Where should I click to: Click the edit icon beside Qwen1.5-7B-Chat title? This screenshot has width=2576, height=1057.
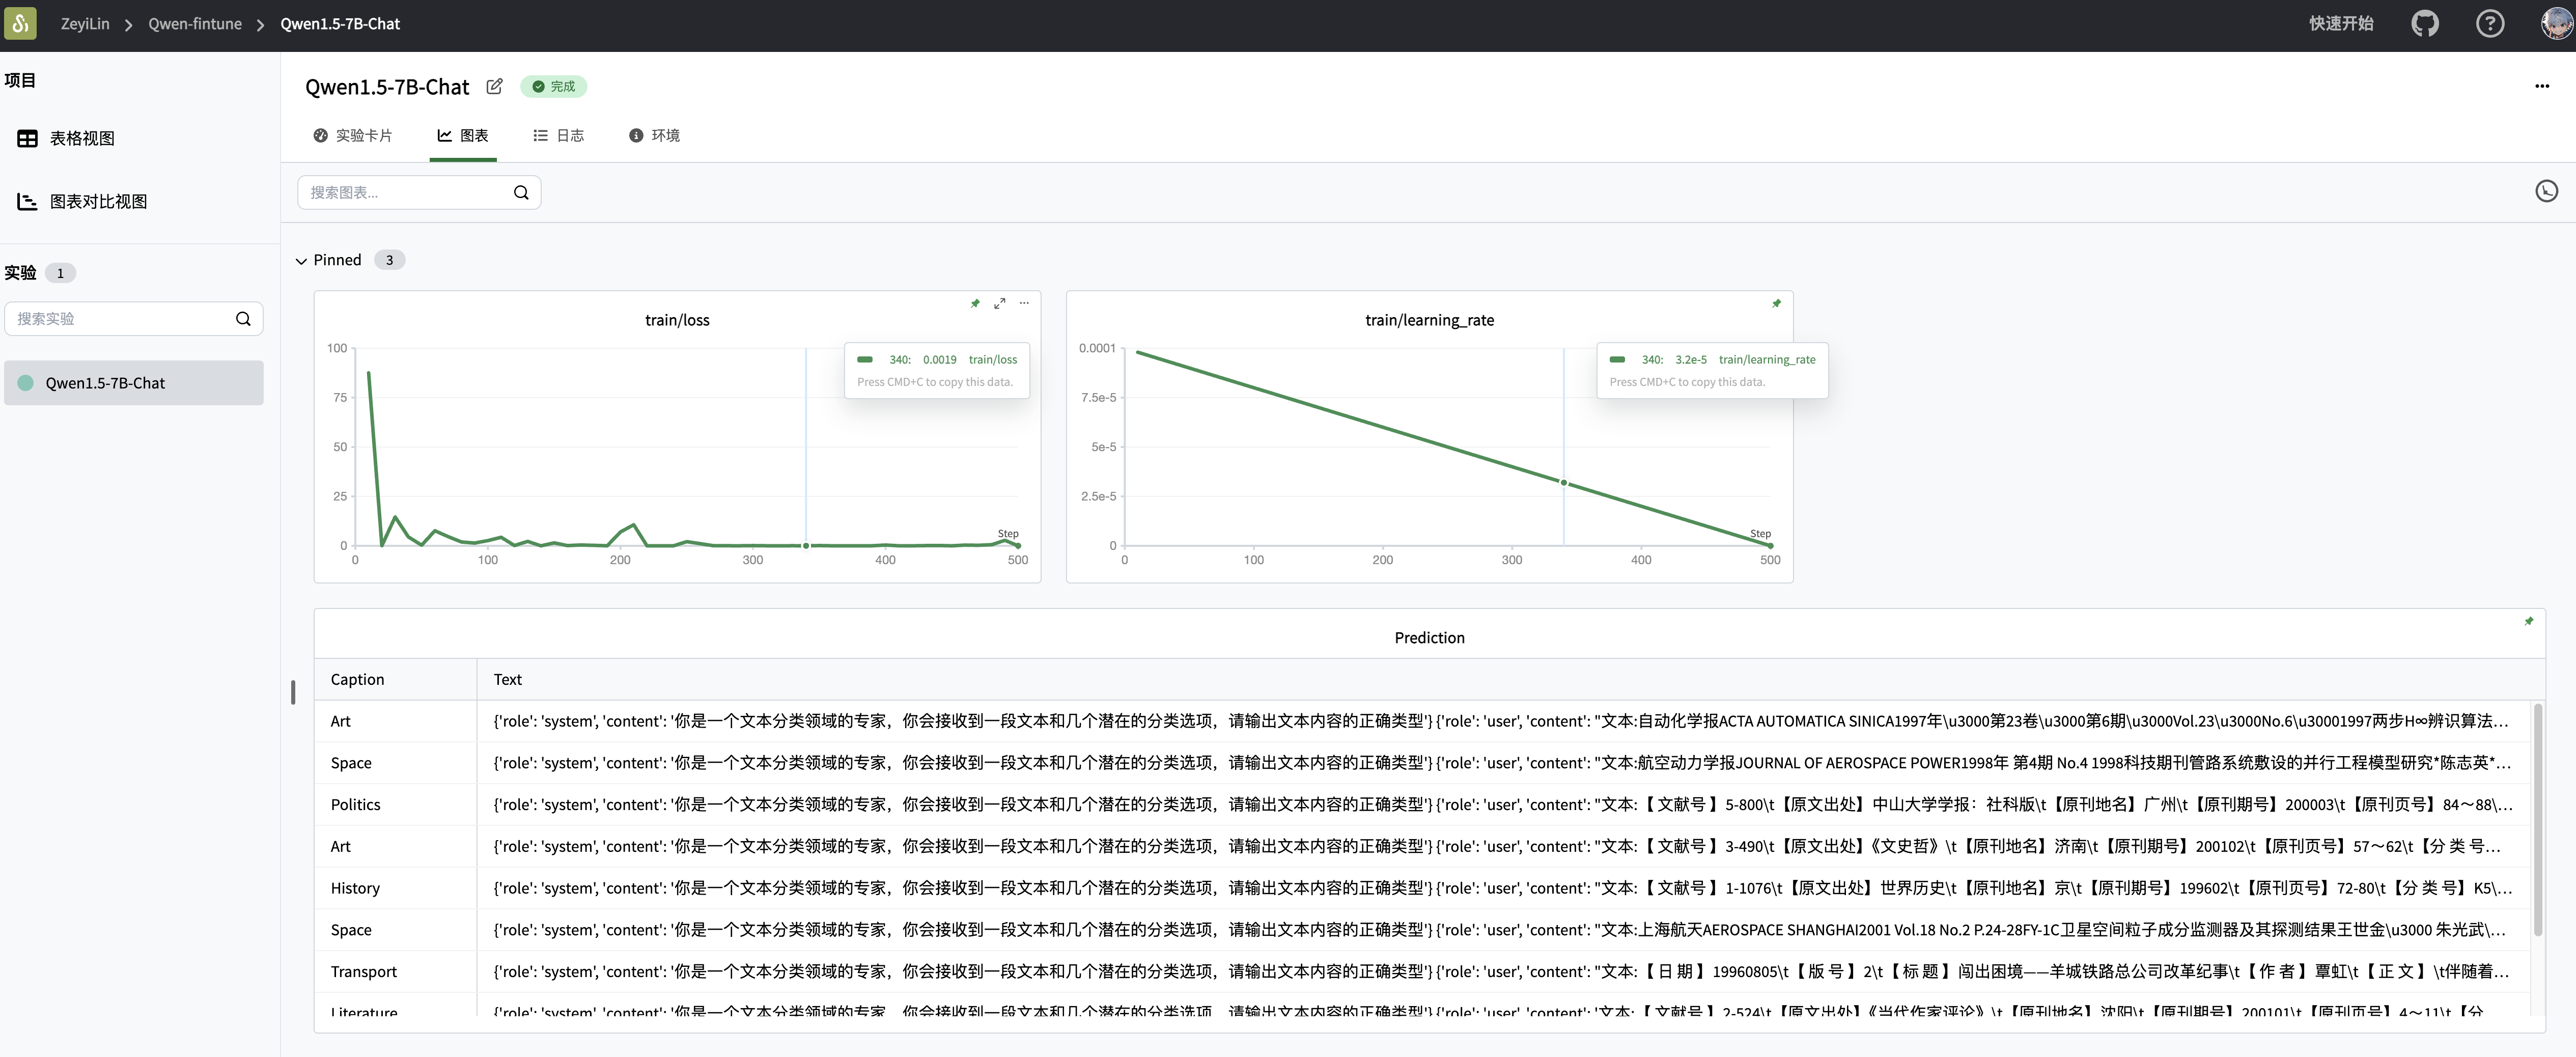tap(494, 87)
